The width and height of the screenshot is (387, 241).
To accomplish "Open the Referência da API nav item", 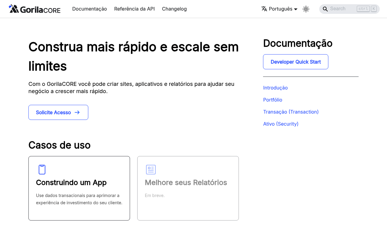I will [135, 9].
